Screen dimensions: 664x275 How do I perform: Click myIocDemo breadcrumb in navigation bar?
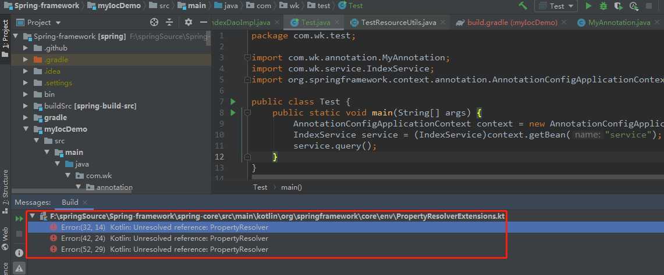(114, 5)
